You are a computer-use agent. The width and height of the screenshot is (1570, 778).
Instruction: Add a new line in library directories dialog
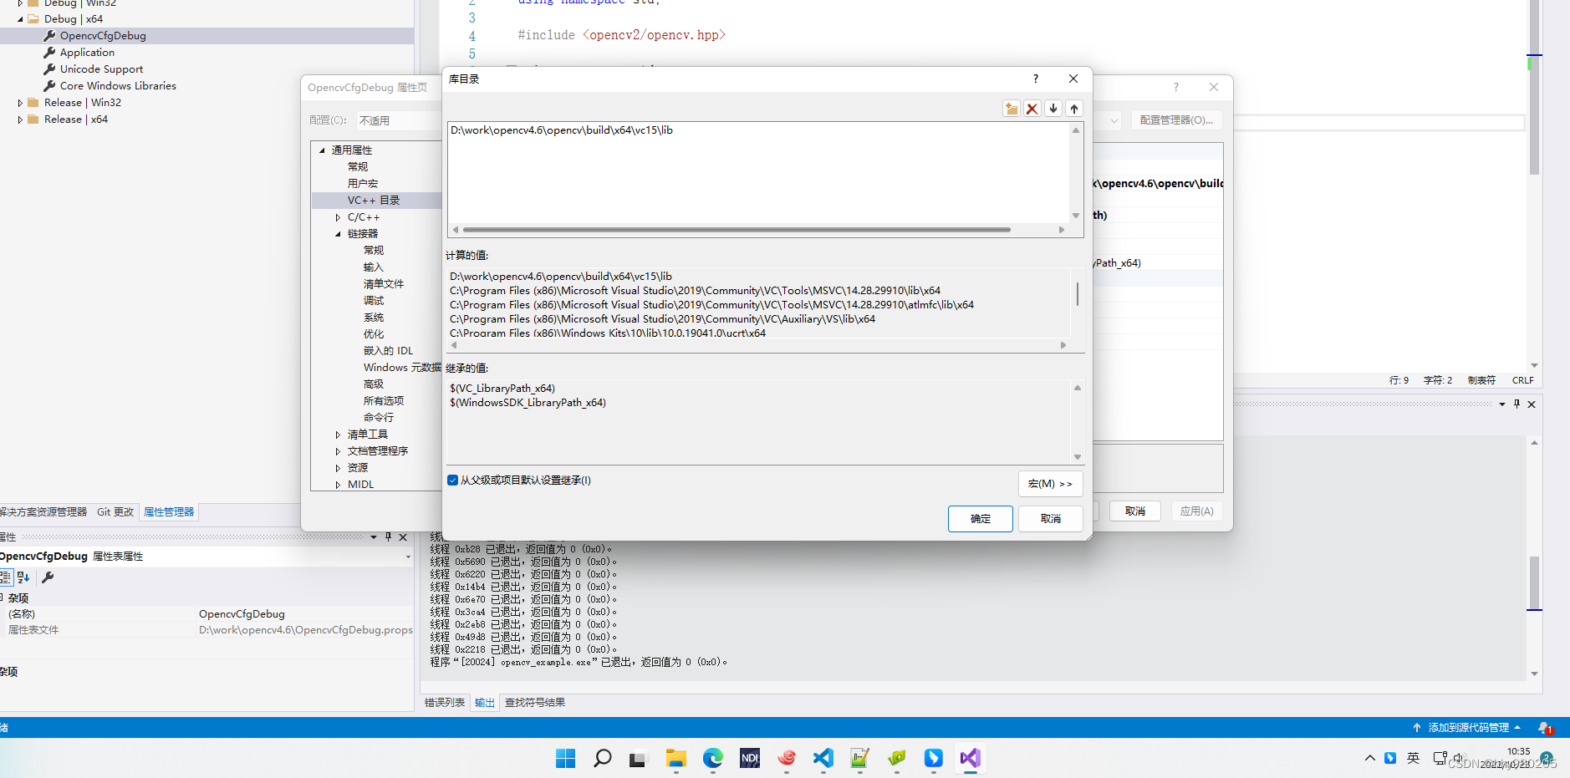(x=1011, y=108)
